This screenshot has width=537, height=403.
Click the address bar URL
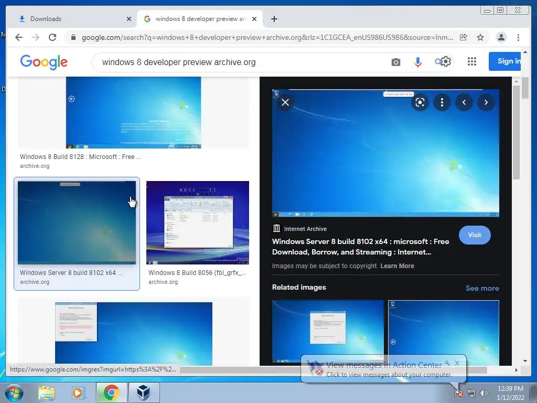click(x=267, y=37)
